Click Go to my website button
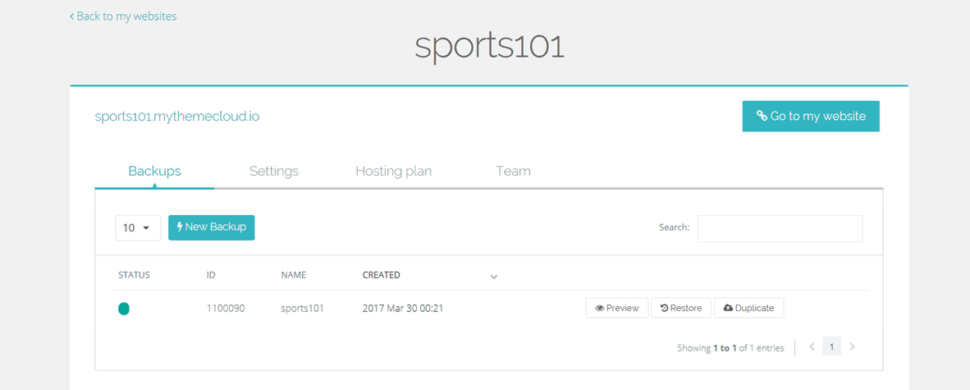The width and height of the screenshot is (970, 390). [811, 117]
